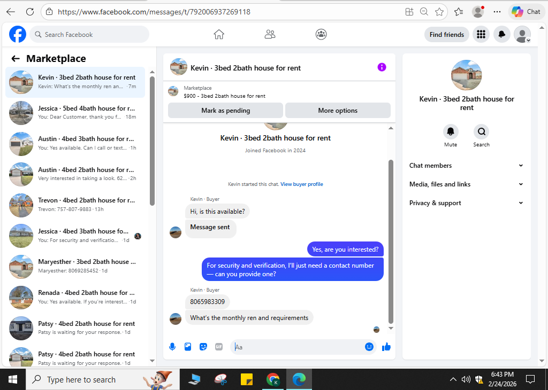The height and width of the screenshot is (390, 548).
Task: Click More options button
Action: [x=338, y=110]
